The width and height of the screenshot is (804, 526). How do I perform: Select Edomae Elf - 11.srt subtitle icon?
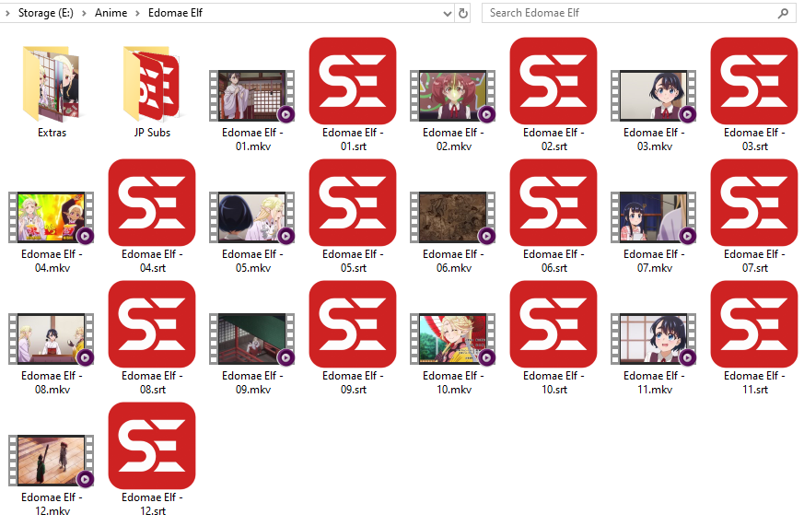(x=754, y=323)
